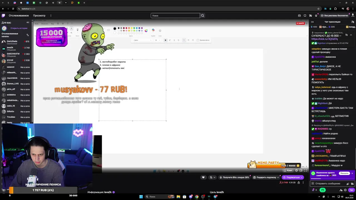Open GAECHKATM channel in sidebar
356x200 pixels.
point(16,54)
